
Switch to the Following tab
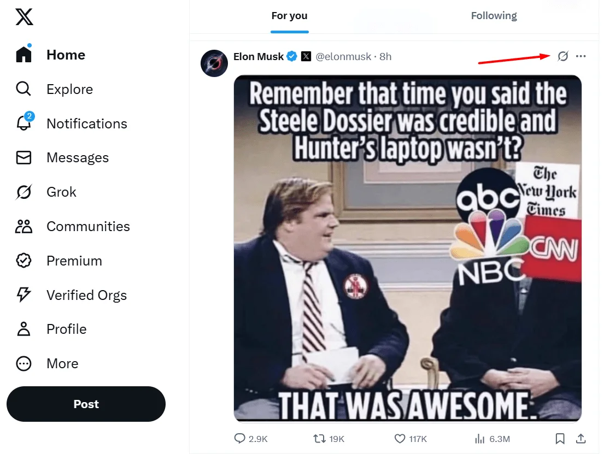click(494, 16)
